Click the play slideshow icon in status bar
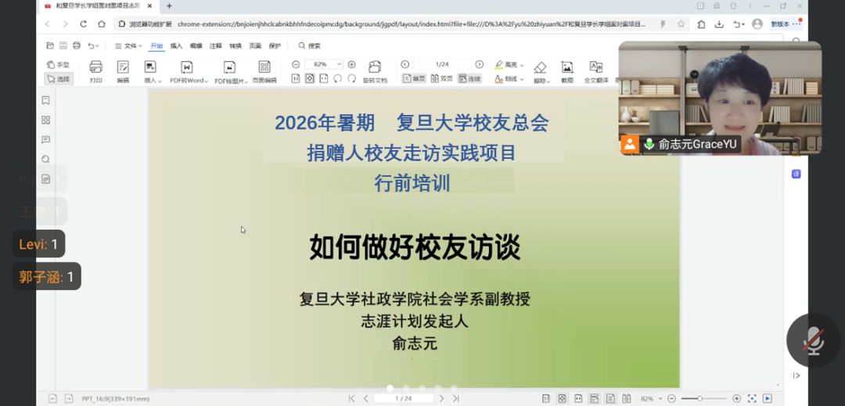Screen dimensions: 845x406 (x=766, y=398)
